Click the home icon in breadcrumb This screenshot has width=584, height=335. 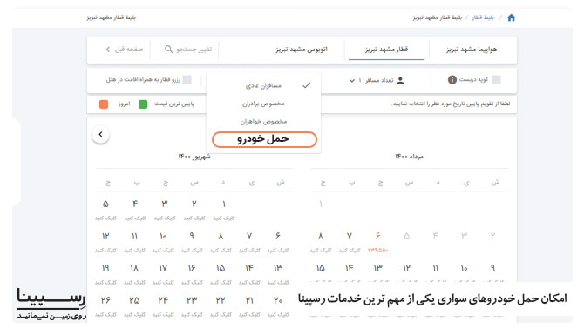[x=511, y=17]
